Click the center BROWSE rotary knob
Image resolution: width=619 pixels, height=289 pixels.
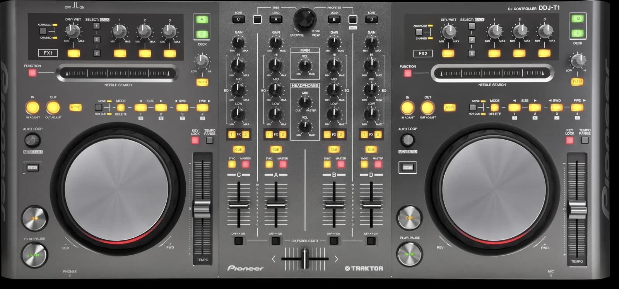[x=305, y=19]
